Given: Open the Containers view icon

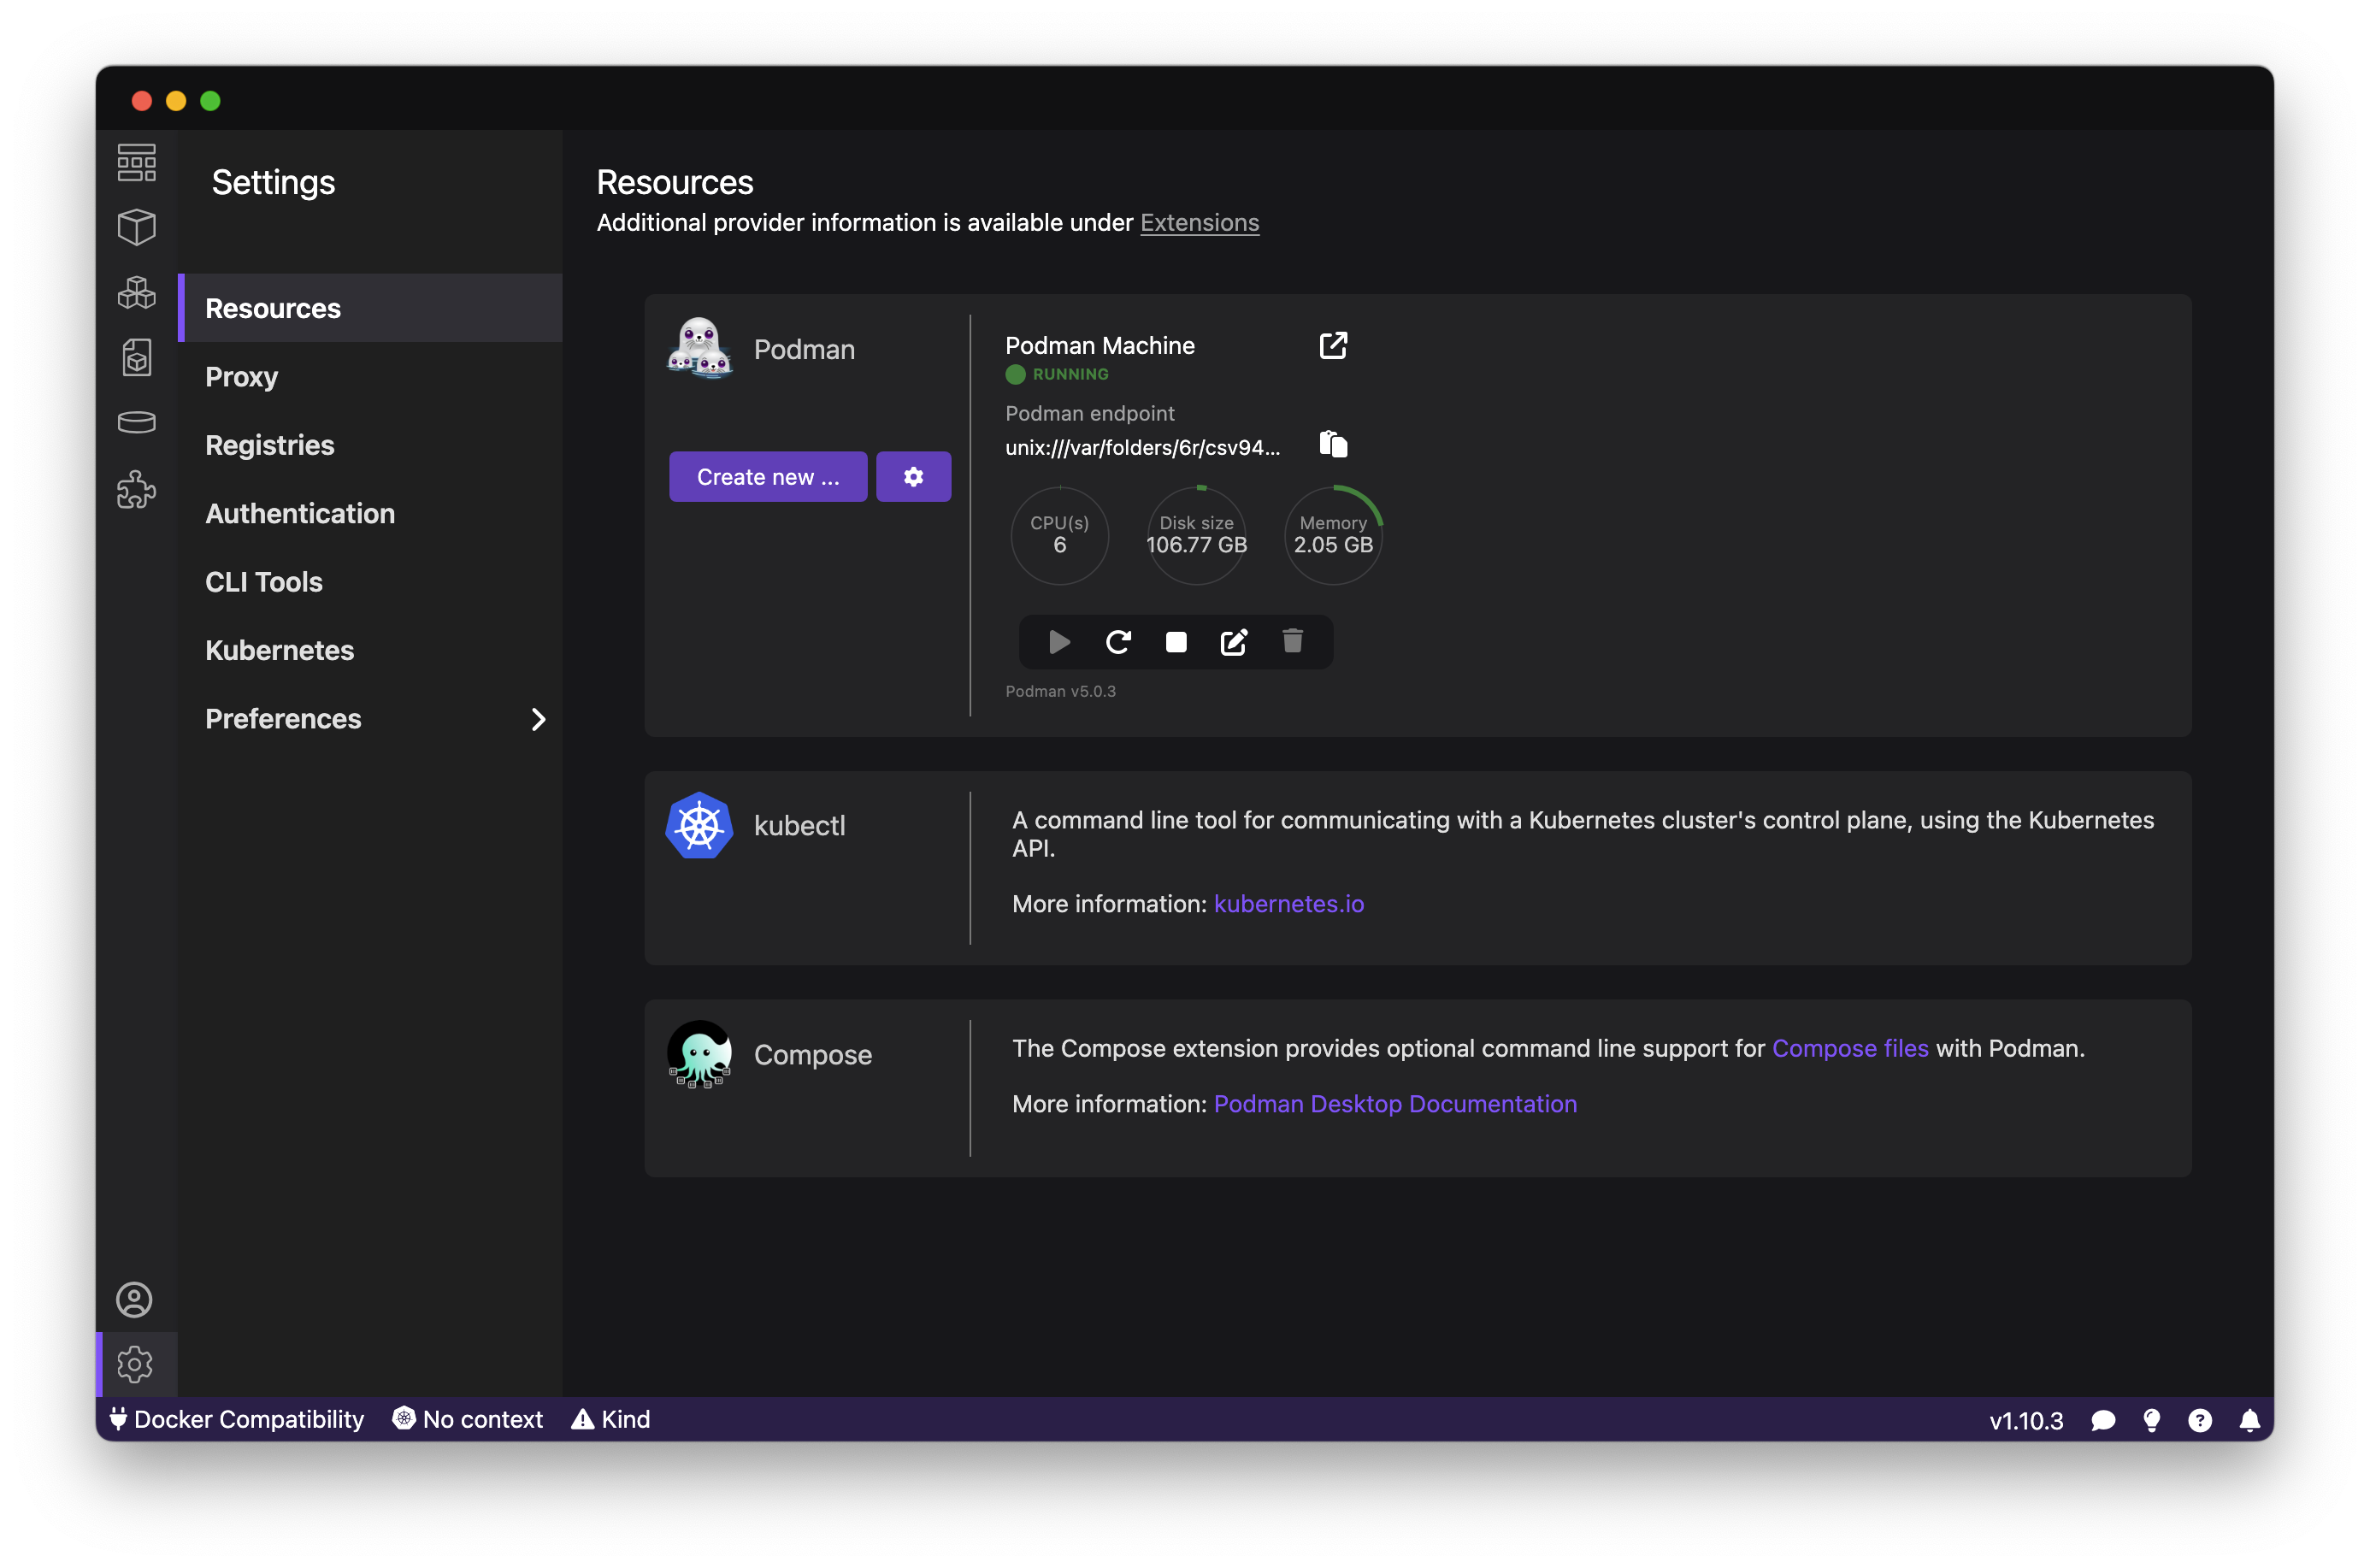Looking at the screenshot, I should (x=136, y=228).
